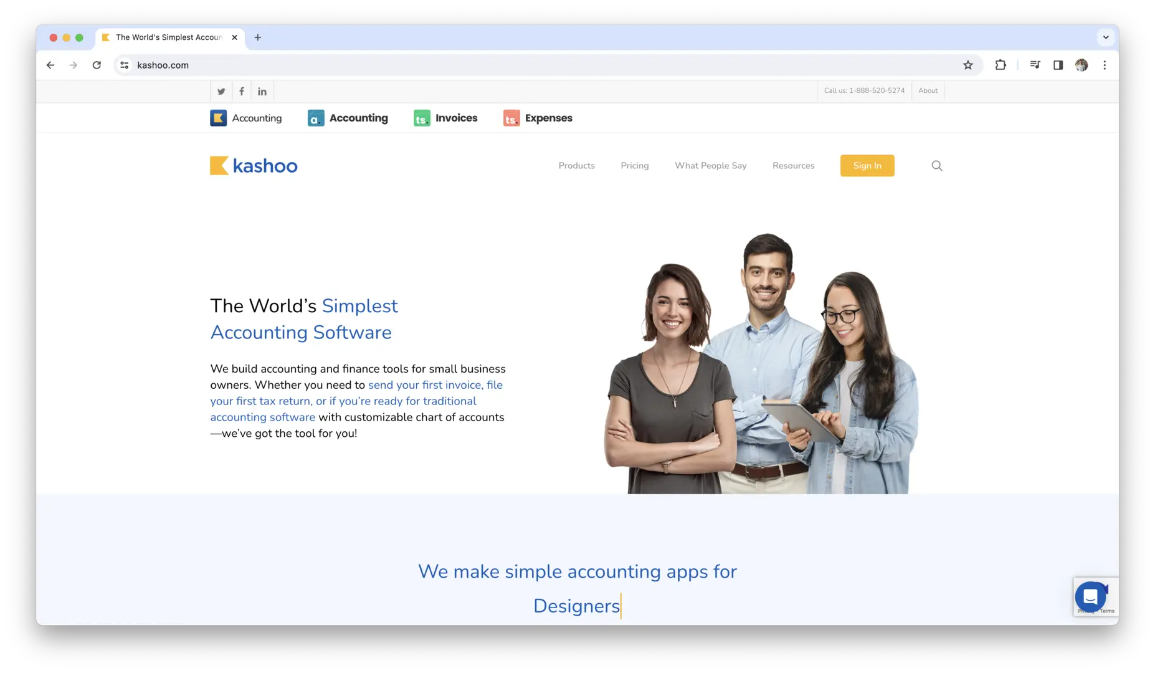
Task: Open the Invoices product link
Action: click(457, 118)
